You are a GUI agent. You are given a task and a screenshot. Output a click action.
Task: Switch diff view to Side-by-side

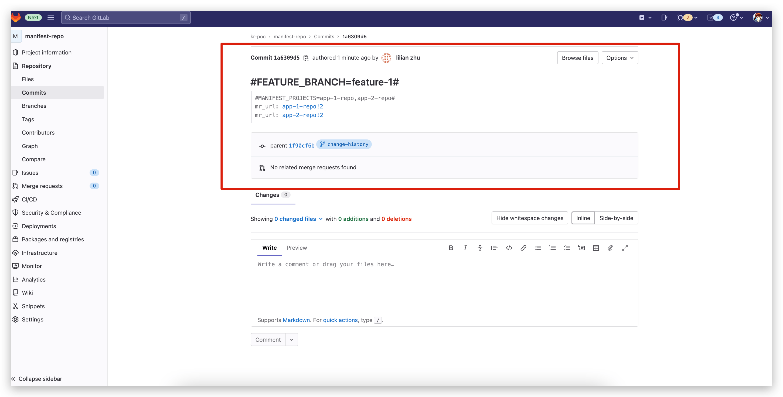(x=616, y=218)
